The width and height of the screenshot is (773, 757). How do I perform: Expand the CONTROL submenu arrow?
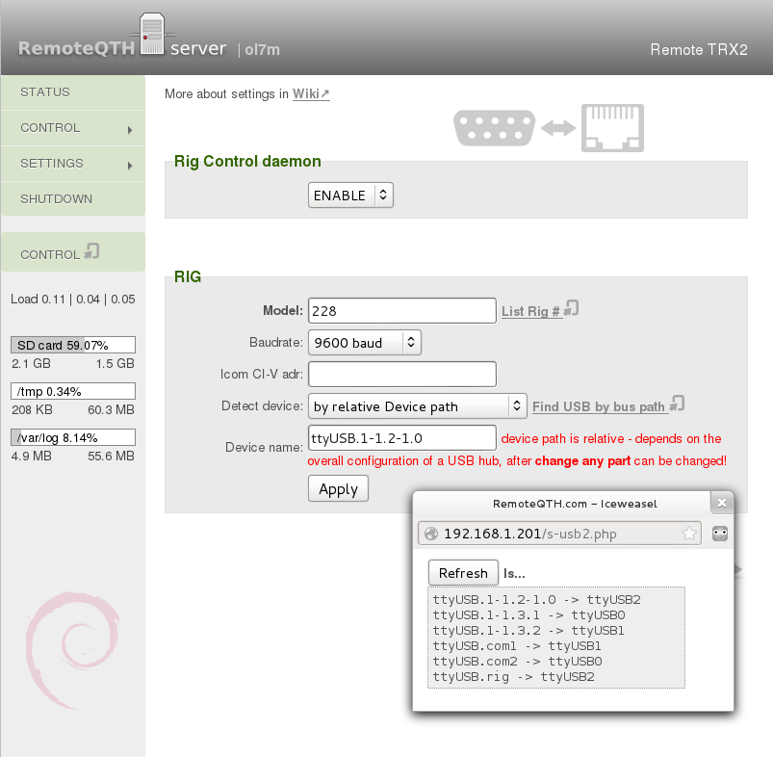130,130
